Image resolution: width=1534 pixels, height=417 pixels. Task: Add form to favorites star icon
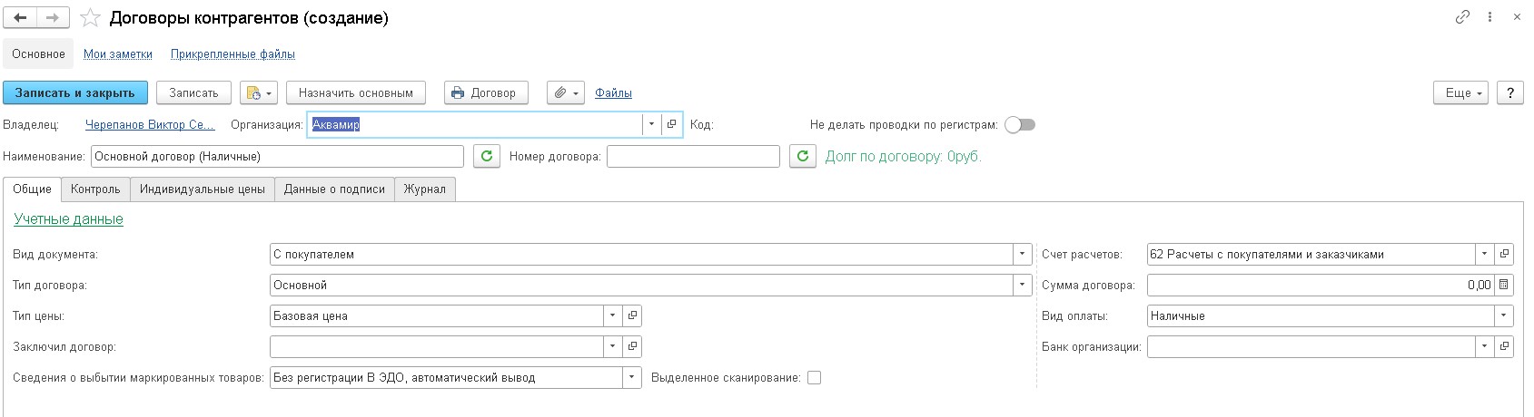pos(90,18)
